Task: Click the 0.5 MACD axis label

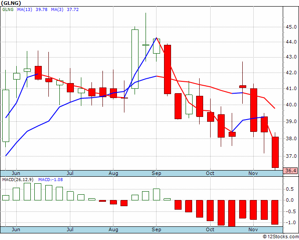Action: pos(290,189)
